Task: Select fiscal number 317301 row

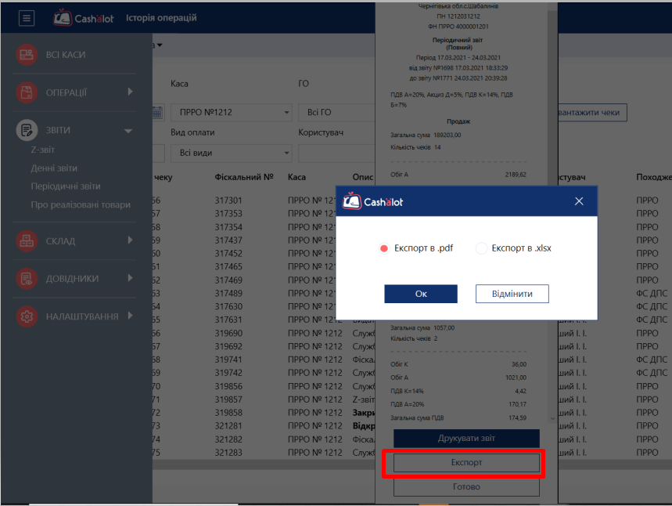Action: pyautogui.click(x=228, y=201)
